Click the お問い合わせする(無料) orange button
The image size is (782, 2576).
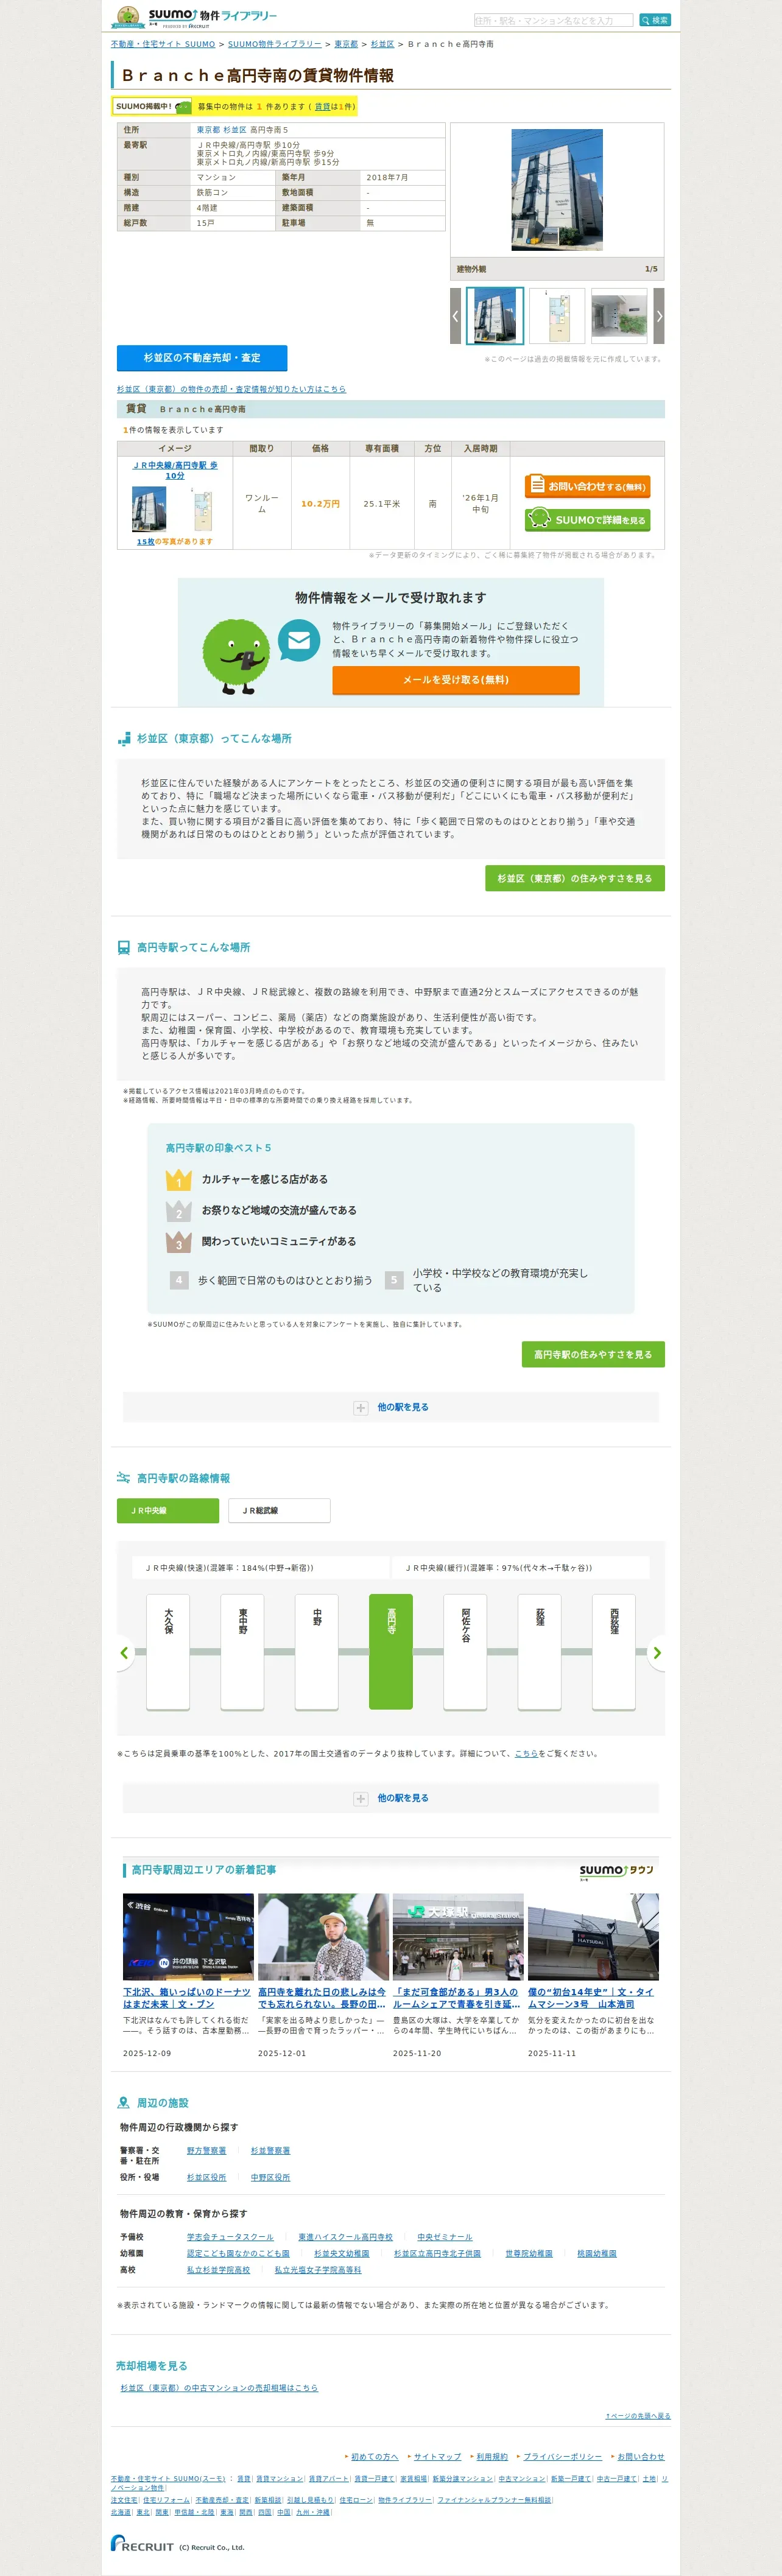[x=588, y=486]
